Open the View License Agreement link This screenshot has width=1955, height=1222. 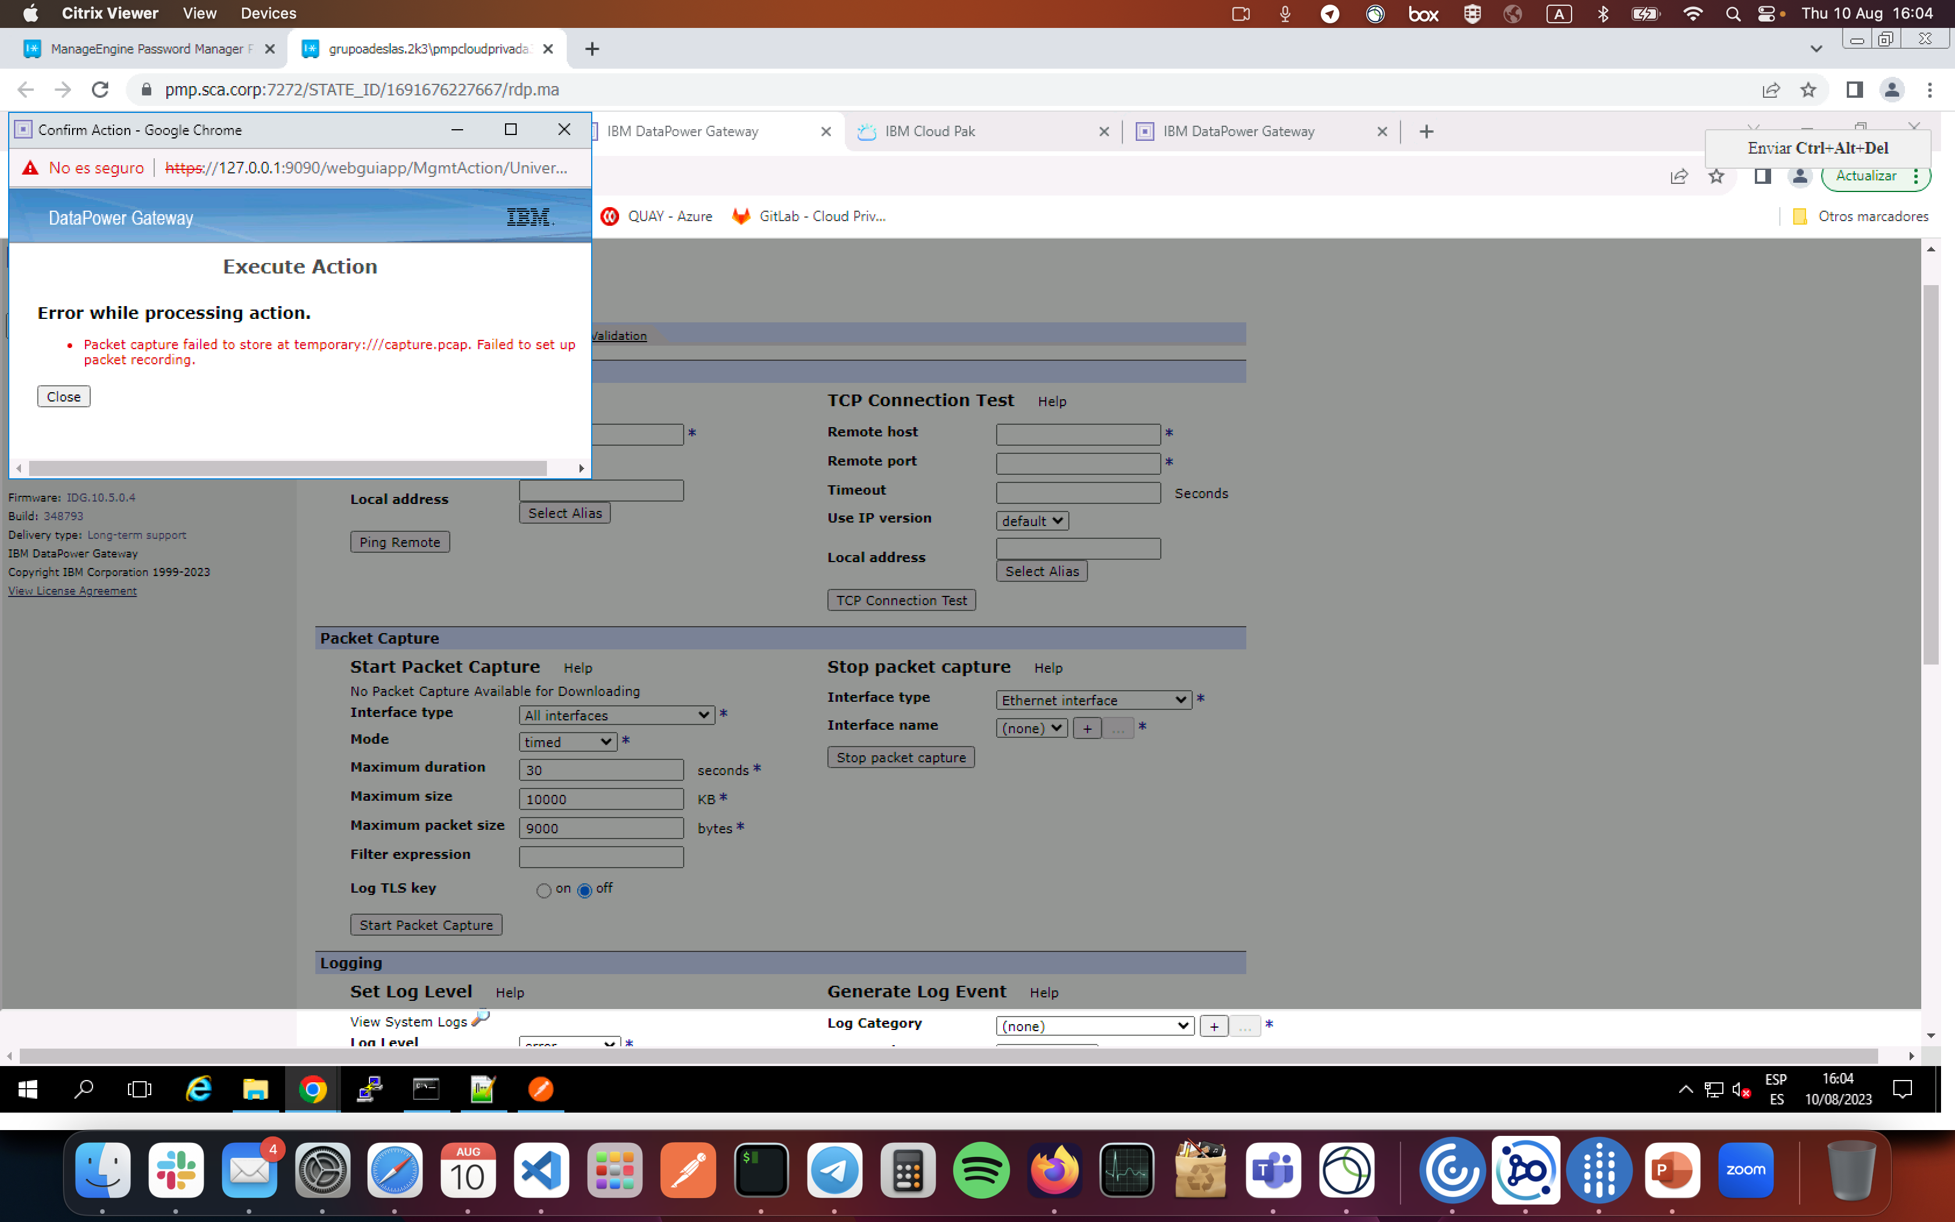(73, 591)
